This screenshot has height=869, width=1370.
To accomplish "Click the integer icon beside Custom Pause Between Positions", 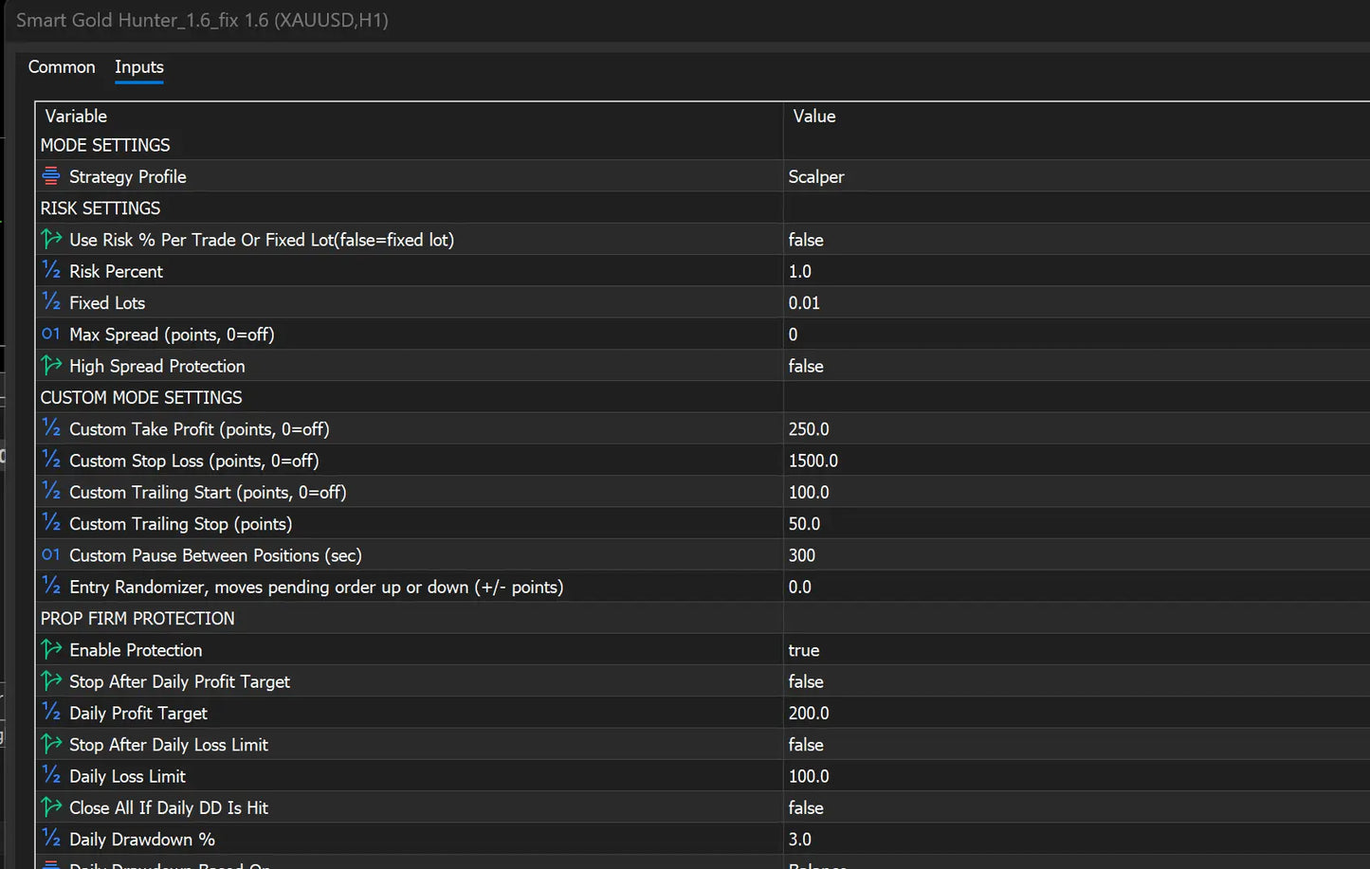I will (x=51, y=555).
